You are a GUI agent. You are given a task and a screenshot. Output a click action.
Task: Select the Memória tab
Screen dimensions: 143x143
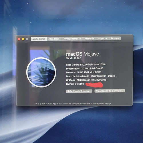(x=90, y=39)
